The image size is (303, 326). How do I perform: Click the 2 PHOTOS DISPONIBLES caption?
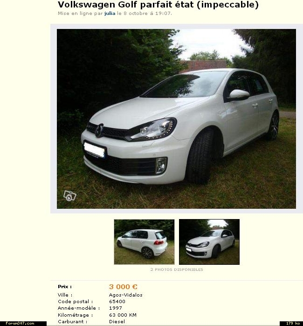[x=177, y=269]
